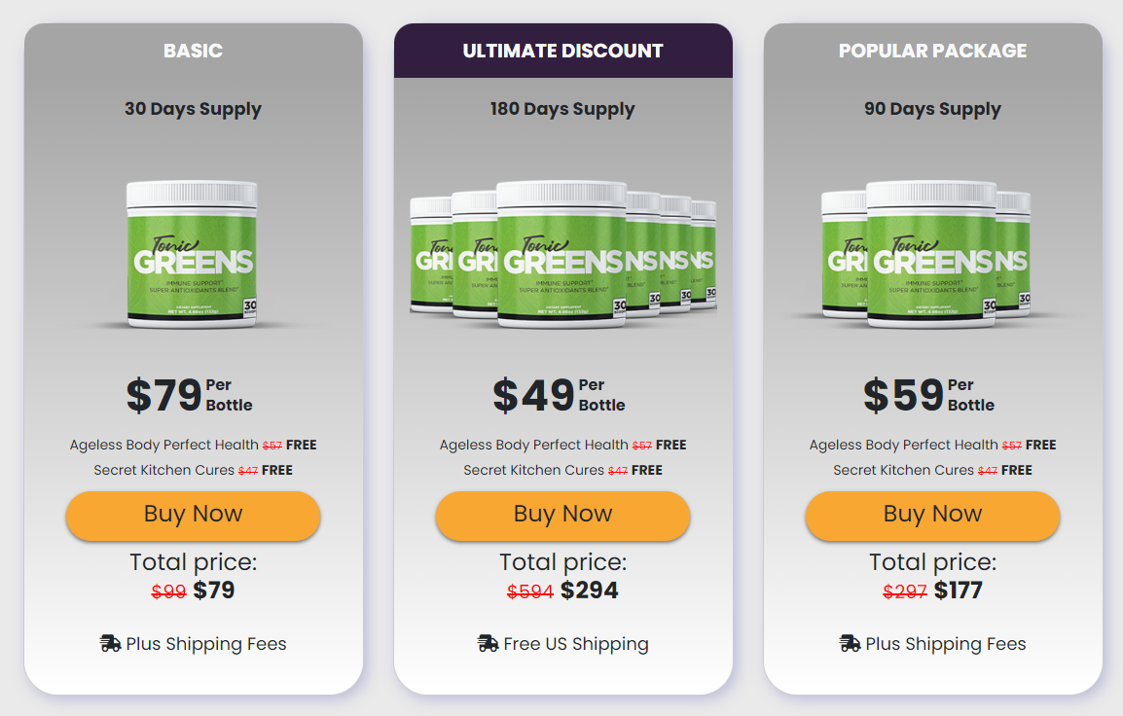The image size is (1123, 716).
Task: Select the single Tonic Greens bottle image
Action: click(x=192, y=255)
